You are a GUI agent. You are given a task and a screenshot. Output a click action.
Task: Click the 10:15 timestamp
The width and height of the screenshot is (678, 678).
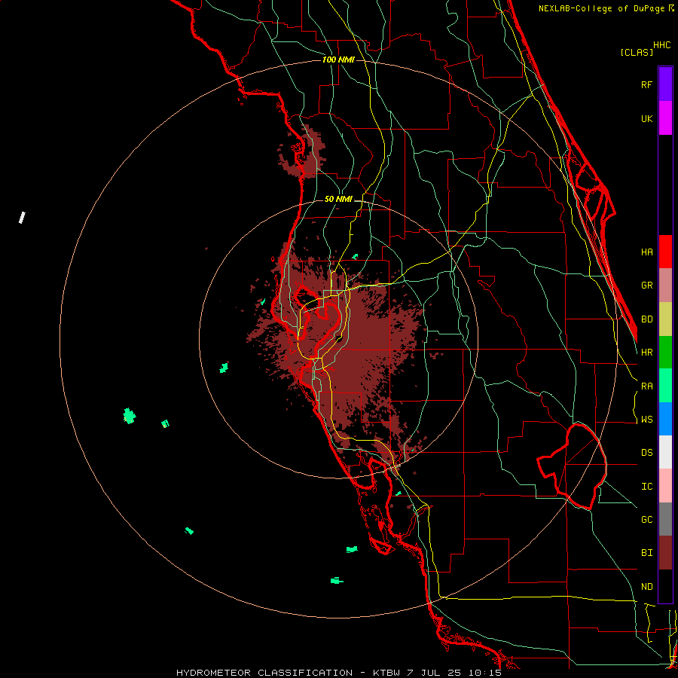coord(484,673)
